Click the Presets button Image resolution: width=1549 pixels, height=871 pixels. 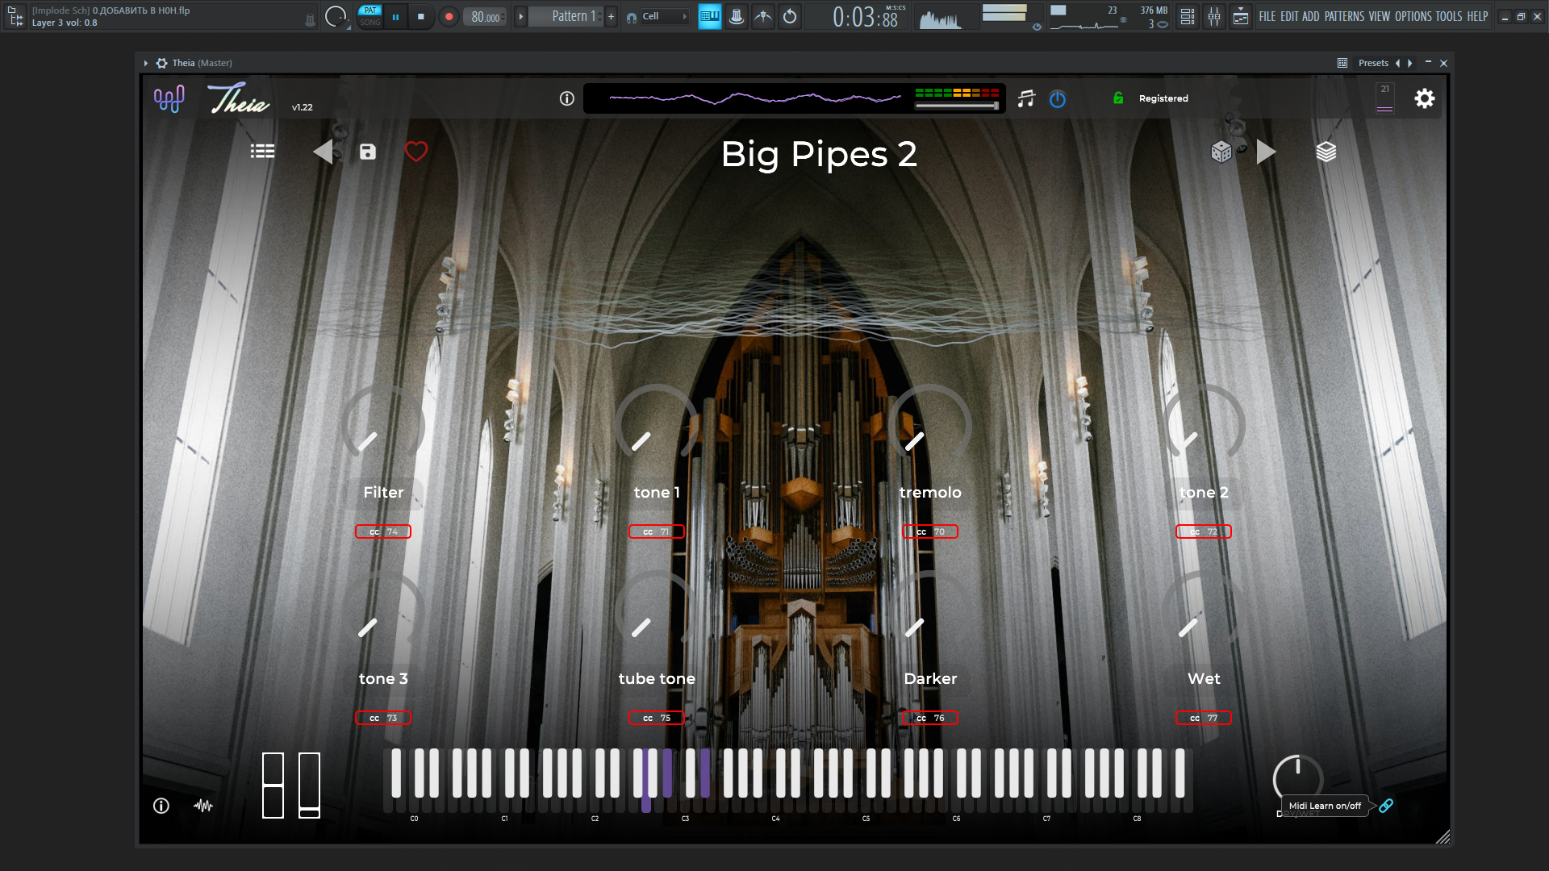[1373, 63]
